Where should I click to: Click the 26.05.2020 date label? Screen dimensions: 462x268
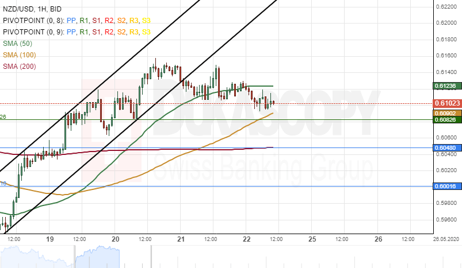point(446,239)
